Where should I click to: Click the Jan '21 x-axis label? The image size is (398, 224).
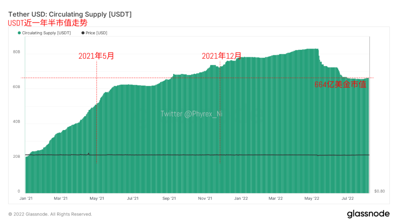pos(26,198)
